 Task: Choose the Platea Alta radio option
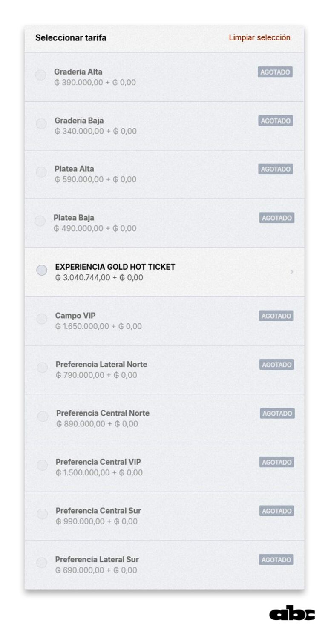41,172
